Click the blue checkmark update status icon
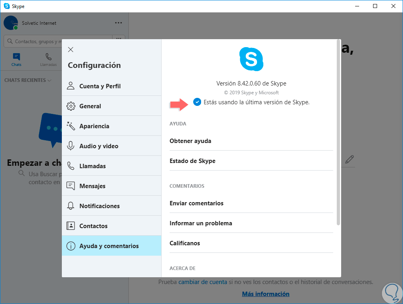The height and width of the screenshot is (304, 403). [197, 102]
